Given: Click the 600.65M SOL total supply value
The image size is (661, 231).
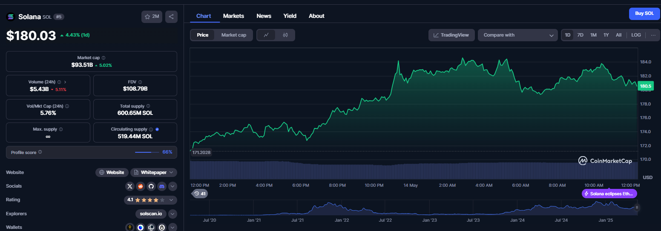Looking at the screenshot, I should pyautogui.click(x=135, y=113).
